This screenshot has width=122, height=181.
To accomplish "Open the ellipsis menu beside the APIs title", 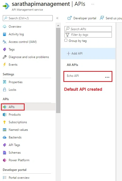I will pyautogui.click(x=93, y=4).
